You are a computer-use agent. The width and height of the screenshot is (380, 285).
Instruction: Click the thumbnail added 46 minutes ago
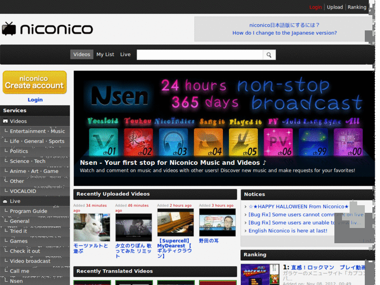tap(133, 228)
